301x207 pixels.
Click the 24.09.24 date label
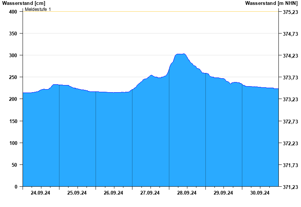tap(41, 193)
